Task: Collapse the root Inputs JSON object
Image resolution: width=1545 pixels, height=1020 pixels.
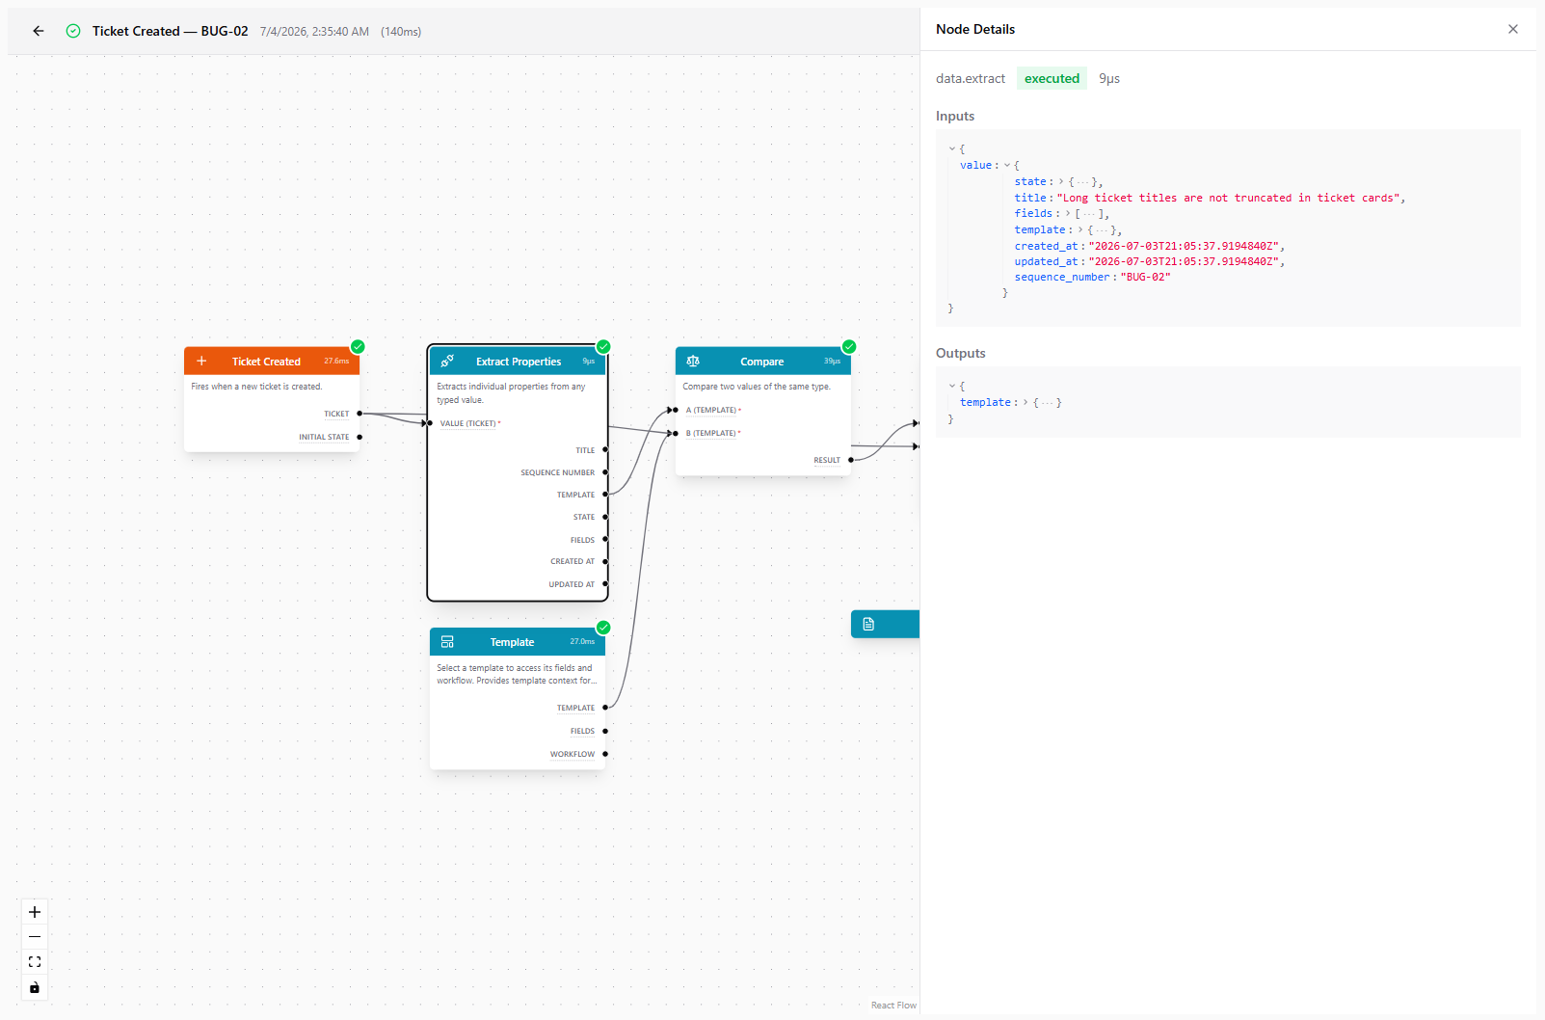Action: point(952,149)
